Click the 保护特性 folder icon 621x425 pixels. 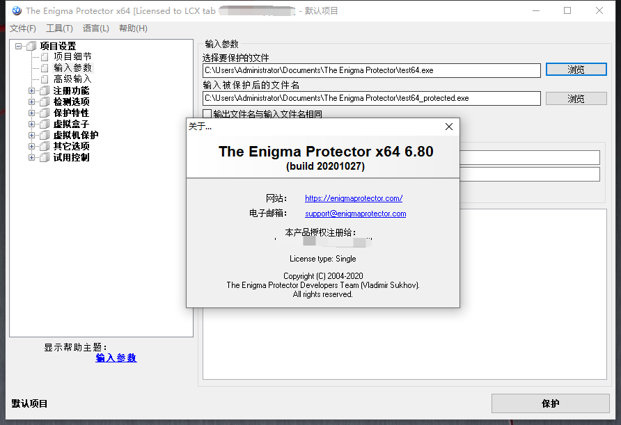pos(45,113)
